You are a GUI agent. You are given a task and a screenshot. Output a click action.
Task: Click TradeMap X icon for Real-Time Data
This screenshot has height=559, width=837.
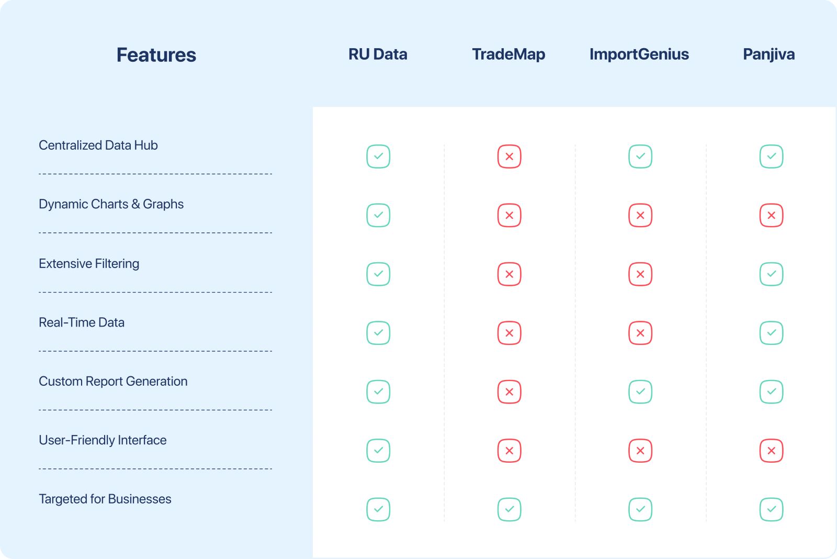click(x=509, y=333)
